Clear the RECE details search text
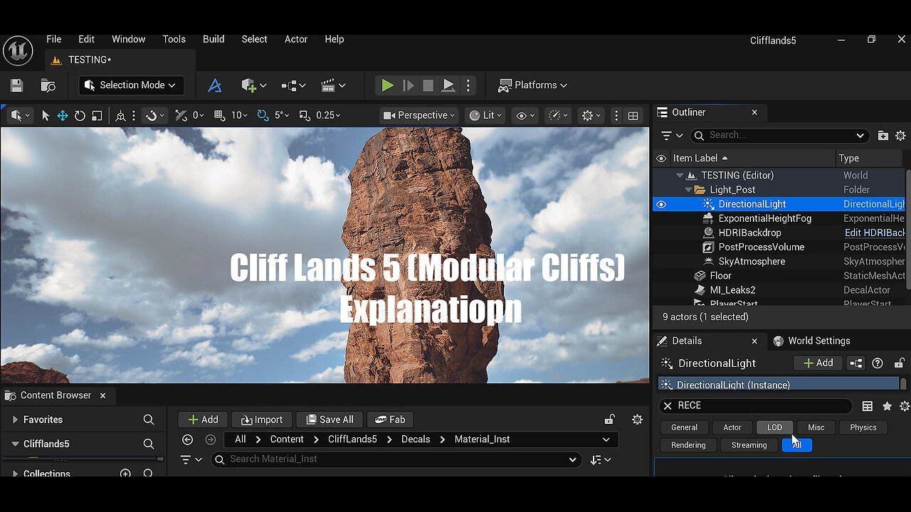 click(x=668, y=405)
